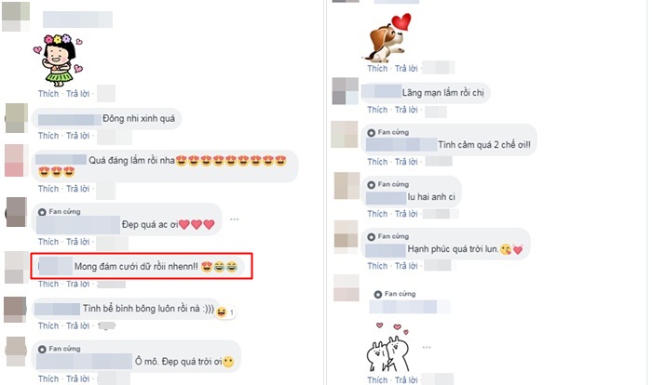Image resolution: width=652 pixels, height=385 pixels.
Task: Reply to the 'Đông nhi xinh quá' comment
Action: pos(77,136)
